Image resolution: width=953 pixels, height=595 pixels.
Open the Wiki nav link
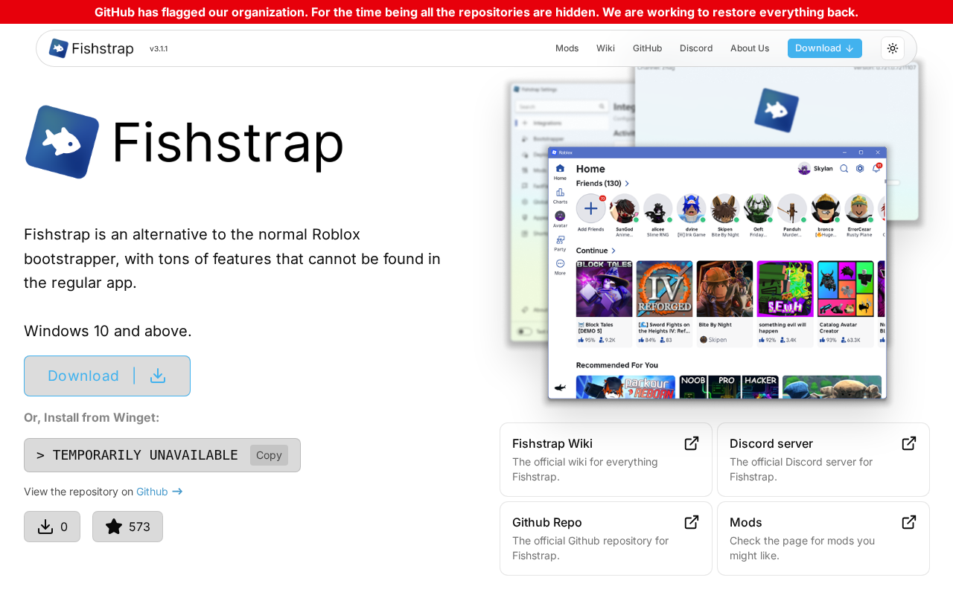pos(605,48)
